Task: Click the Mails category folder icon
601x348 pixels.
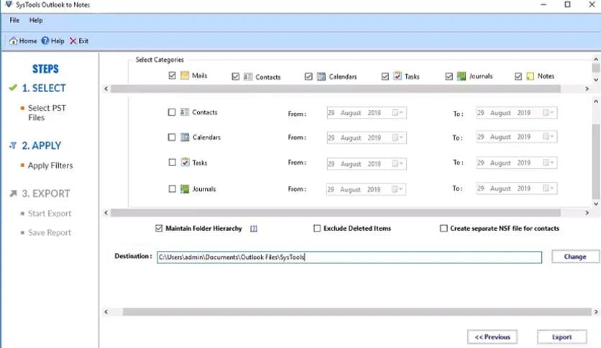Action: [185, 75]
